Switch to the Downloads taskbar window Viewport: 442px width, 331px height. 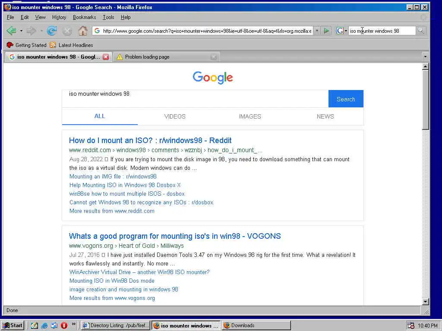[x=256, y=325]
